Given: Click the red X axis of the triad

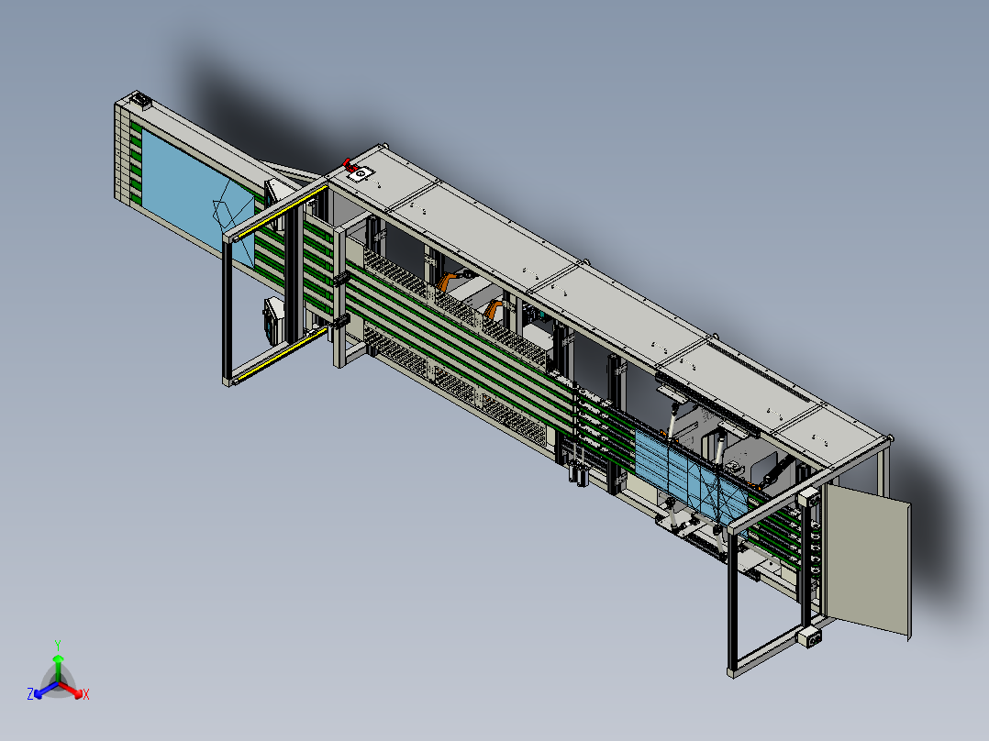Looking at the screenshot, I should click(72, 690).
